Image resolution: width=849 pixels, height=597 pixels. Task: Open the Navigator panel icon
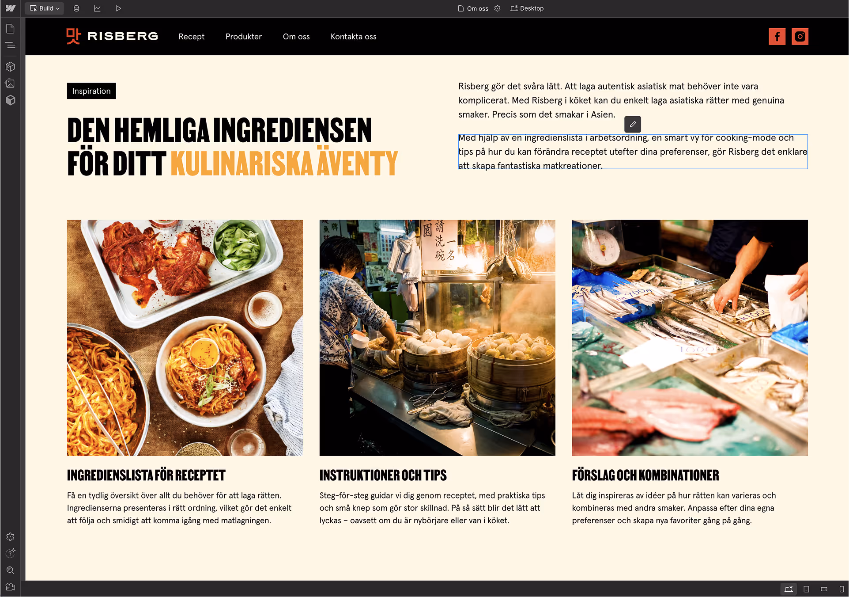tap(11, 46)
